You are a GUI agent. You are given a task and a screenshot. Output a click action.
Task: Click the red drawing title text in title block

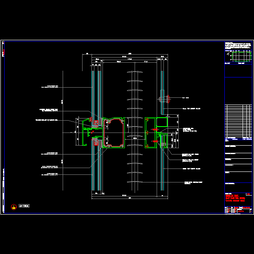coord(235,198)
